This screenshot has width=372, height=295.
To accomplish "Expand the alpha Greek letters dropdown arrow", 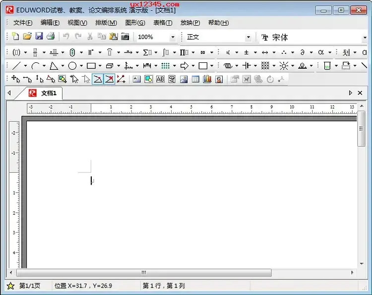I will coord(330,52).
